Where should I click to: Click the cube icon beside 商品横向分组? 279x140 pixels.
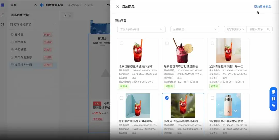pos(12,65)
